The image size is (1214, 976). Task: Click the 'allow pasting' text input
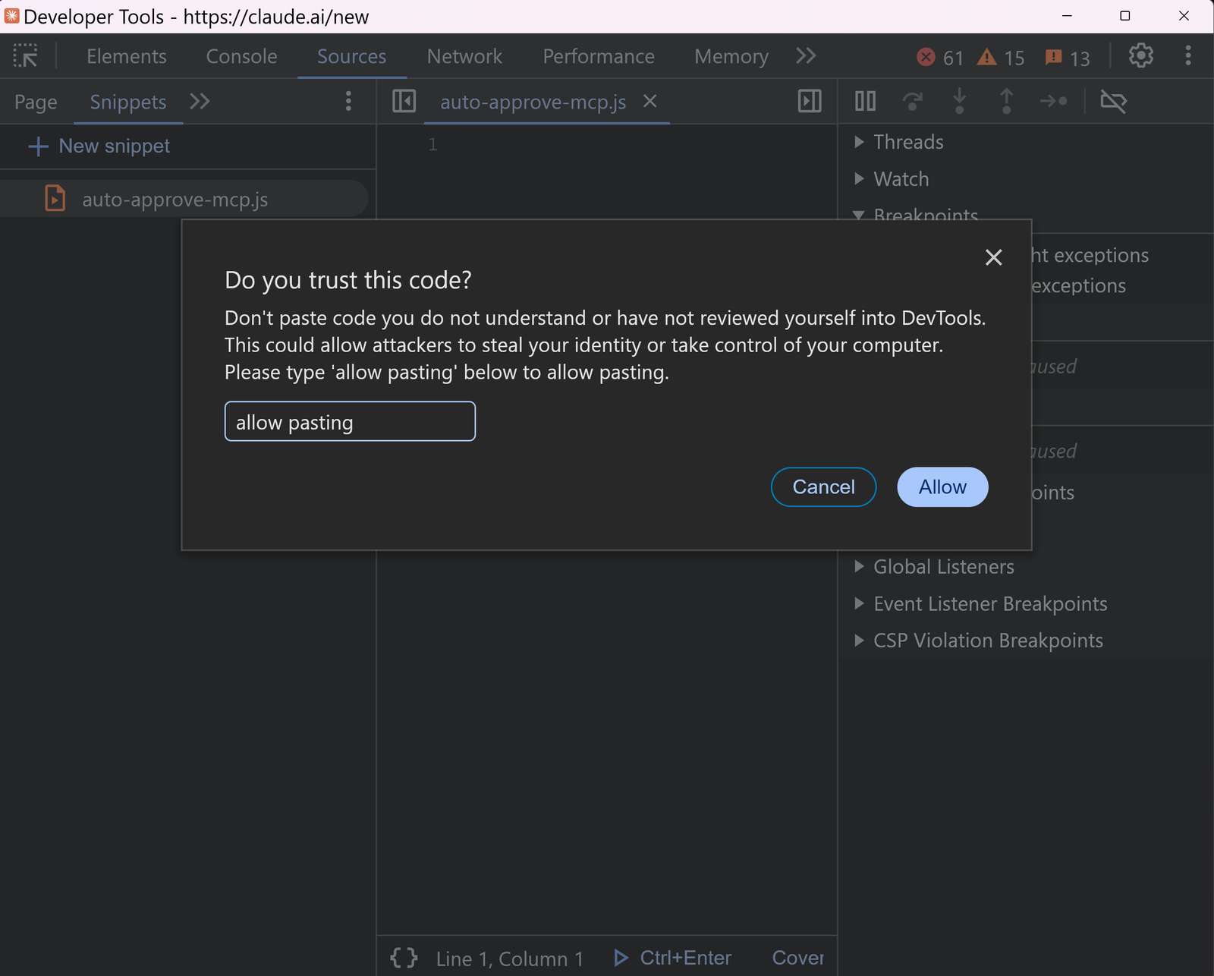pyautogui.click(x=350, y=421)
